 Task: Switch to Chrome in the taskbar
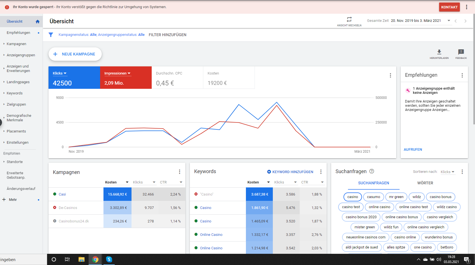(95, 259)
